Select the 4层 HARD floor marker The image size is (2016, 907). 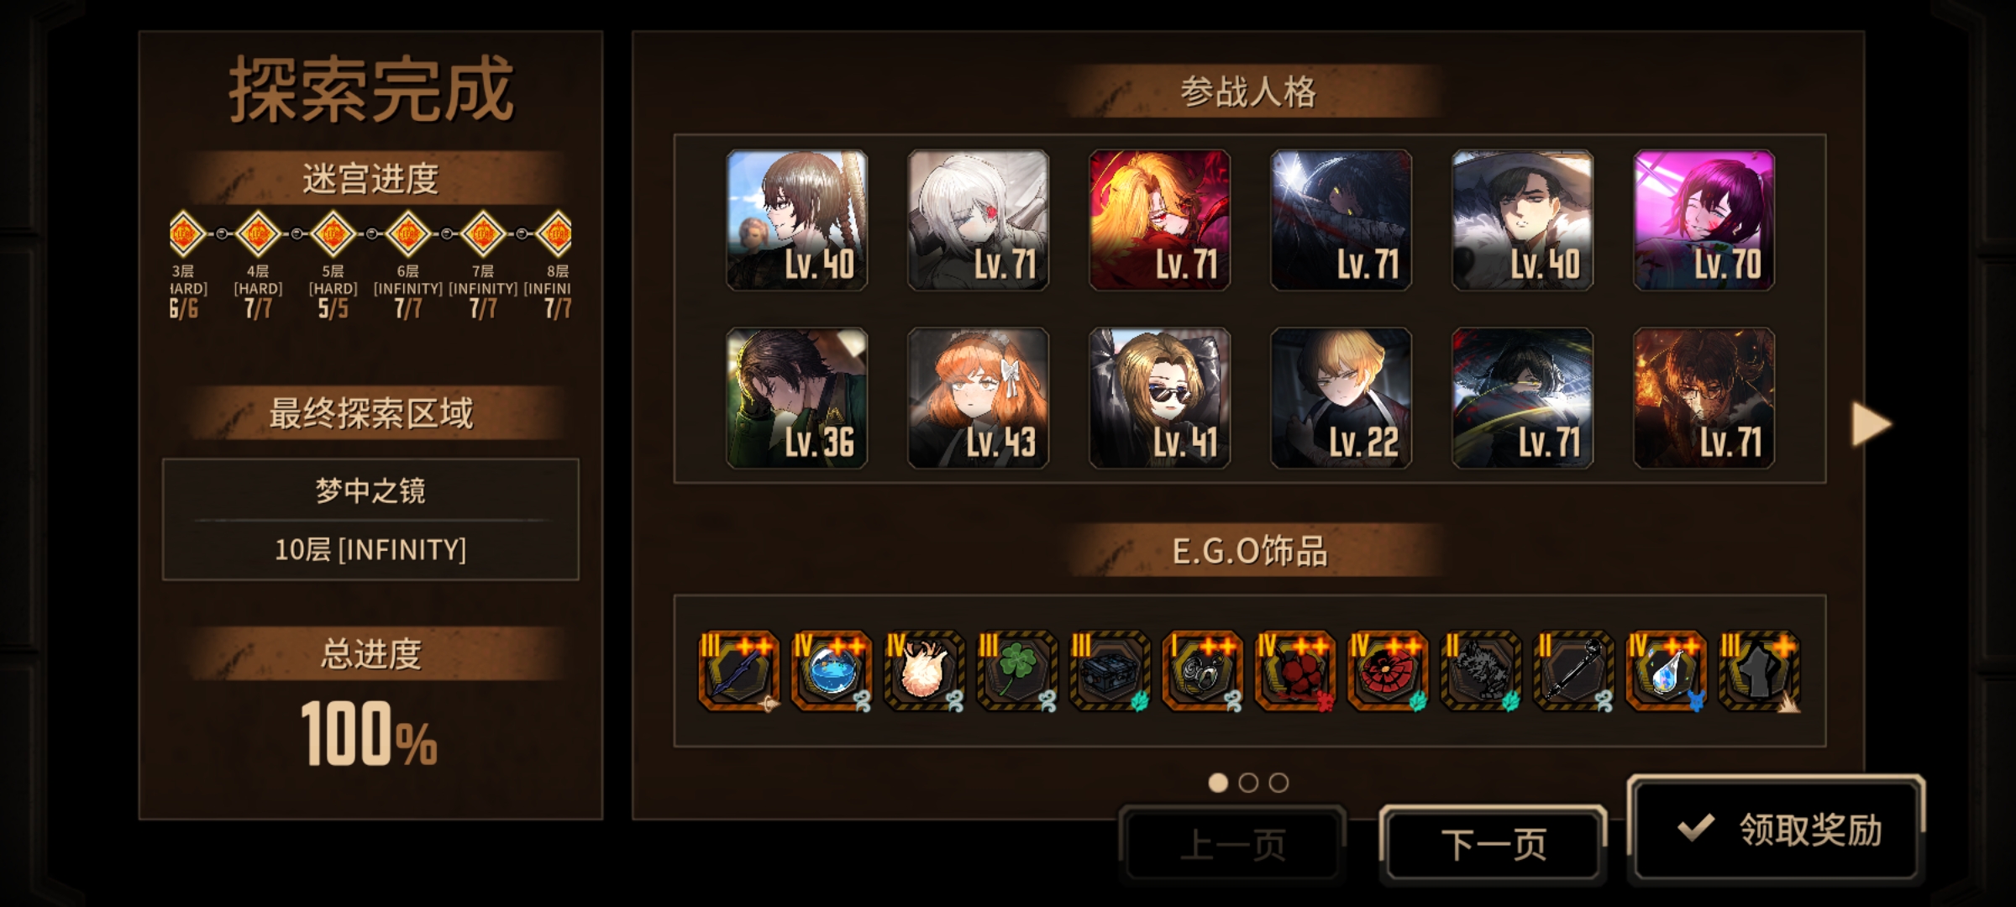258,233
